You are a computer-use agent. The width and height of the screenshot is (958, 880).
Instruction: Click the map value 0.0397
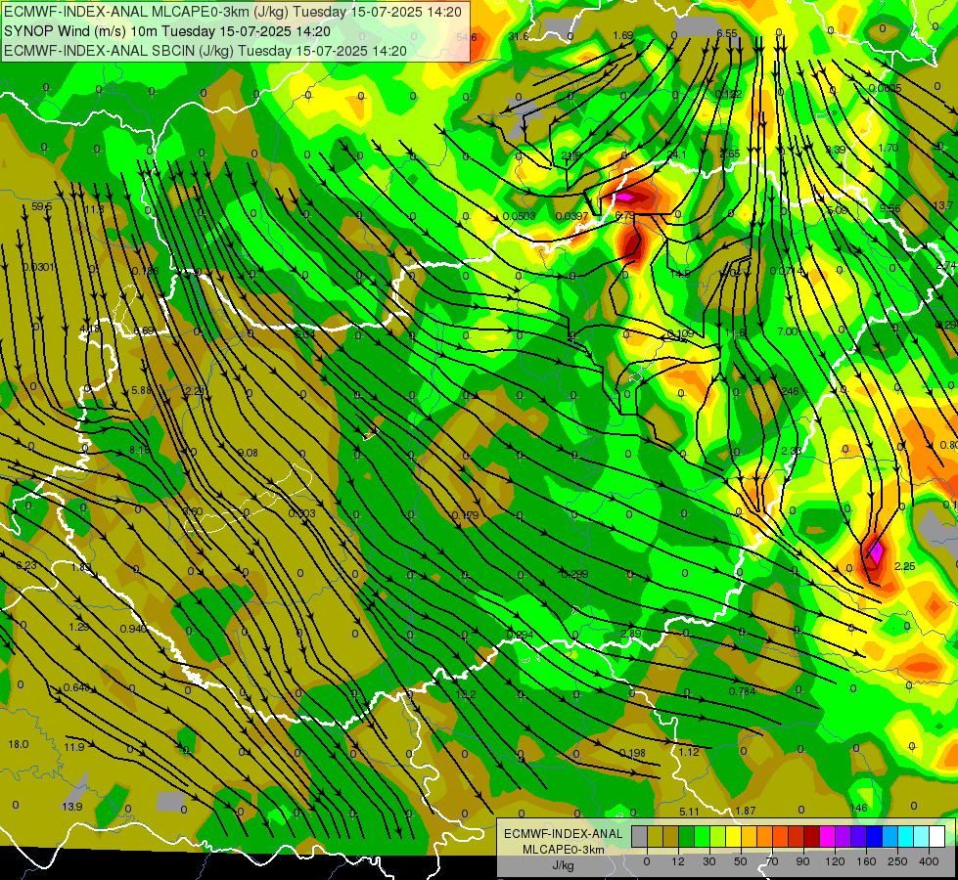[571, 216]
